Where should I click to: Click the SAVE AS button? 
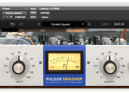click(x=119, y=24)
